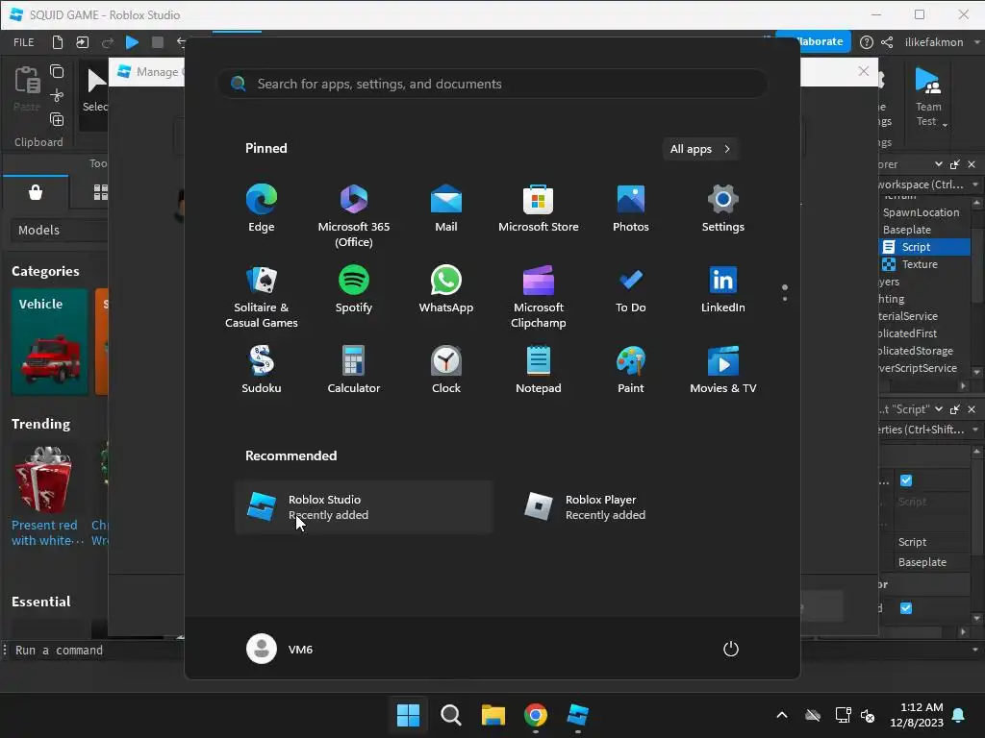Click the Copy icon in Clipboard group
Image resolution: width=985 pixels, height=738 pixels.
pos(57,71)
